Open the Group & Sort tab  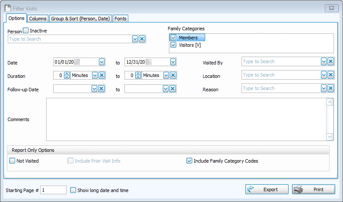click(x=81, y=19)
